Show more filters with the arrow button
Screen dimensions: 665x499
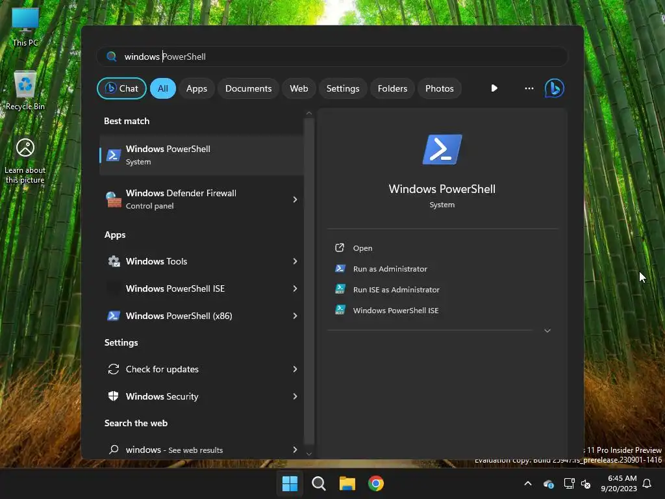click(x=494, y=88)
